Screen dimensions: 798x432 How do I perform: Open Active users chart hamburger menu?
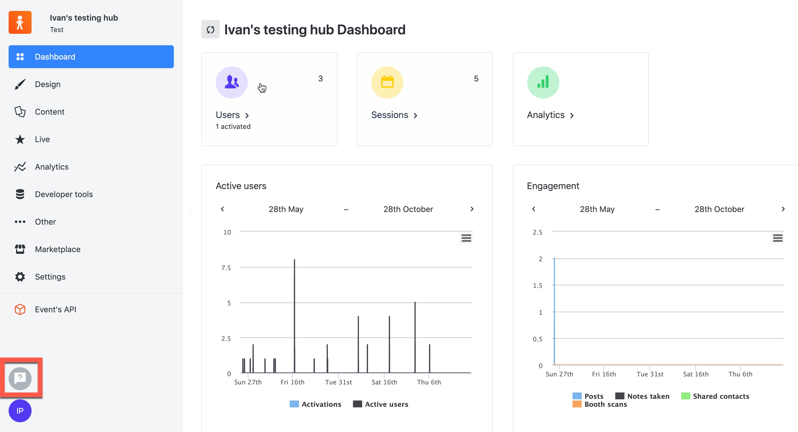[466, 238]
